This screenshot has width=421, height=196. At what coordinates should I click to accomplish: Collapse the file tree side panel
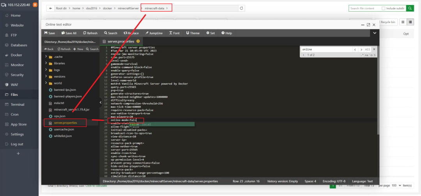pos(101,102)
